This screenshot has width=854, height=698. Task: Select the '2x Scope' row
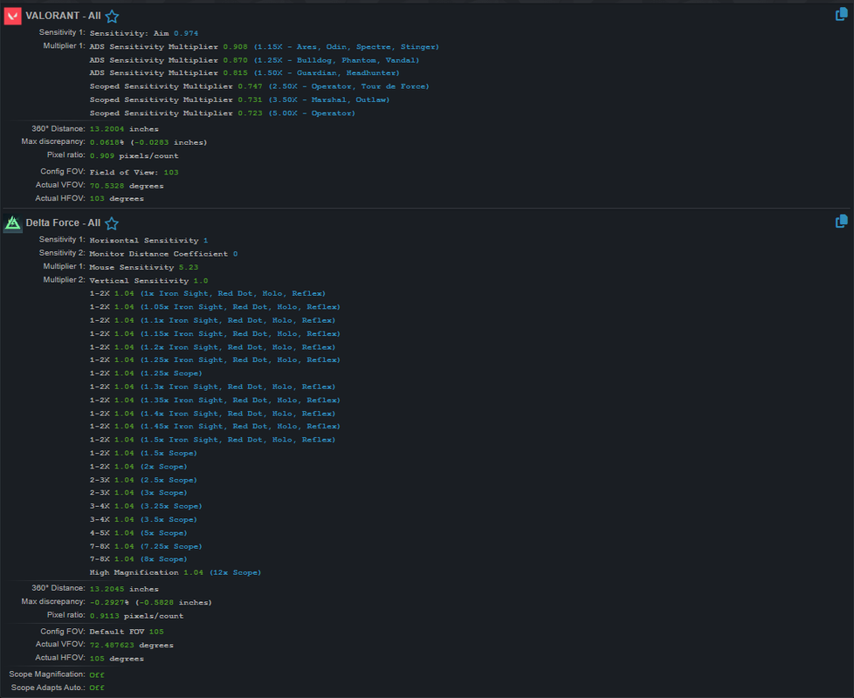pos(138,467)
